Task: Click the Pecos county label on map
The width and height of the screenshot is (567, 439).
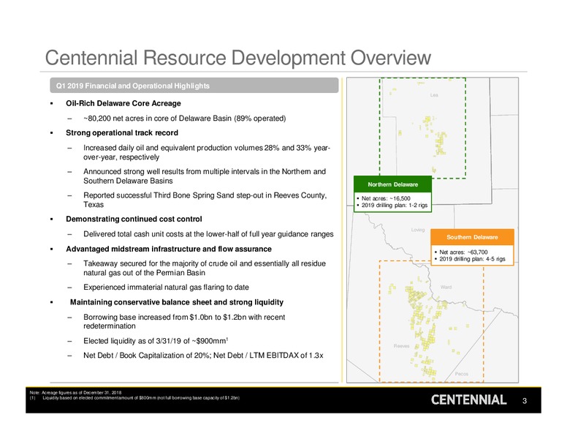Action: tap(461, 373)
